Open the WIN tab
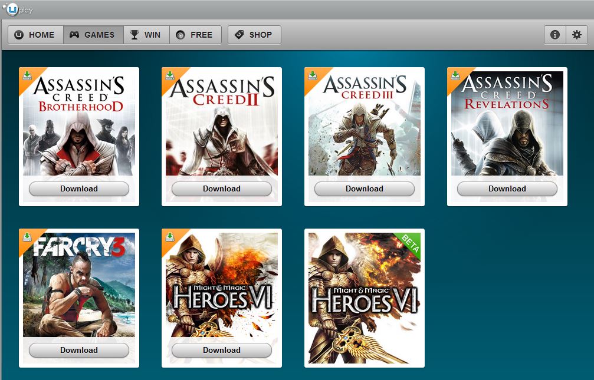Screen dimensions: 594x380 (x=146, y=35)
